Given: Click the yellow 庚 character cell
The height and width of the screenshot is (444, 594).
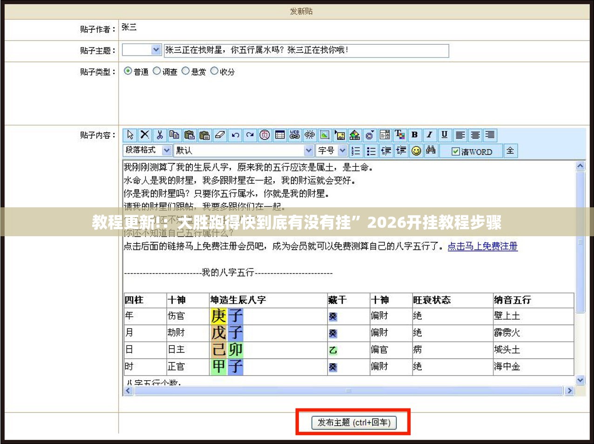Looking at the screenshot, I should click(x=219, y=316).
